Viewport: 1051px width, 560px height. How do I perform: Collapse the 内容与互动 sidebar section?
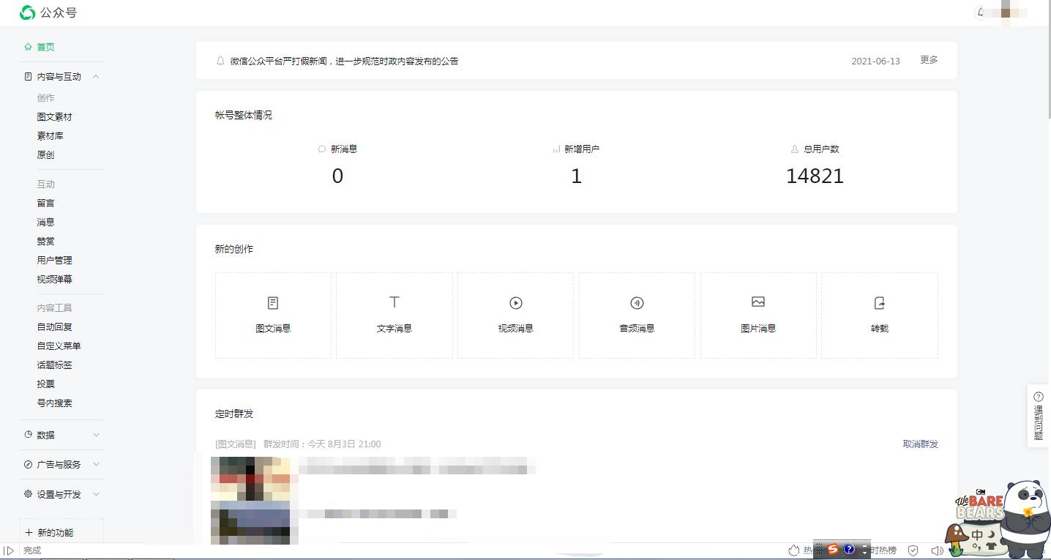[x=96, y=77]
